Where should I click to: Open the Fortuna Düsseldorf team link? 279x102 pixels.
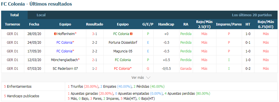123,42
